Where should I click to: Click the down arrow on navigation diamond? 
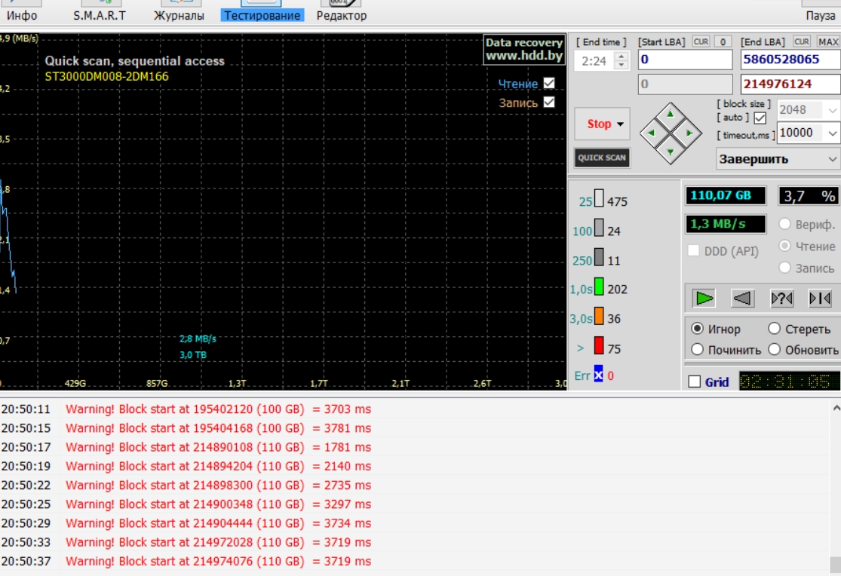click(671, 152)
